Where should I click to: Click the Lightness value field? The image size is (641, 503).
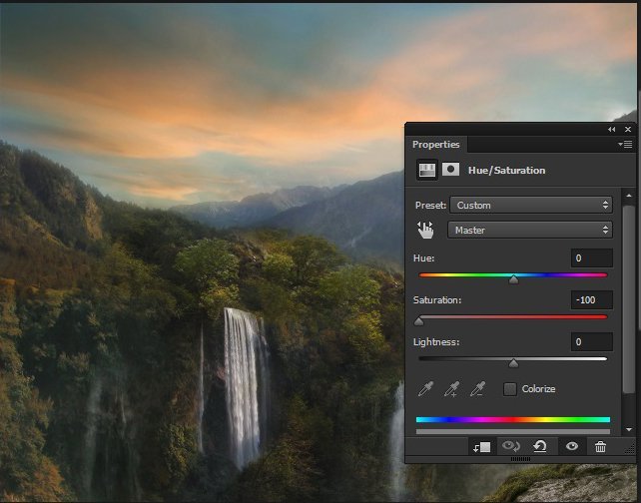[591, 342]
